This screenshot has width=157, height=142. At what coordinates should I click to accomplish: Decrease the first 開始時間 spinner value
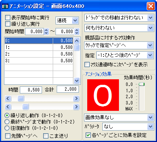[x=46, y=33]
